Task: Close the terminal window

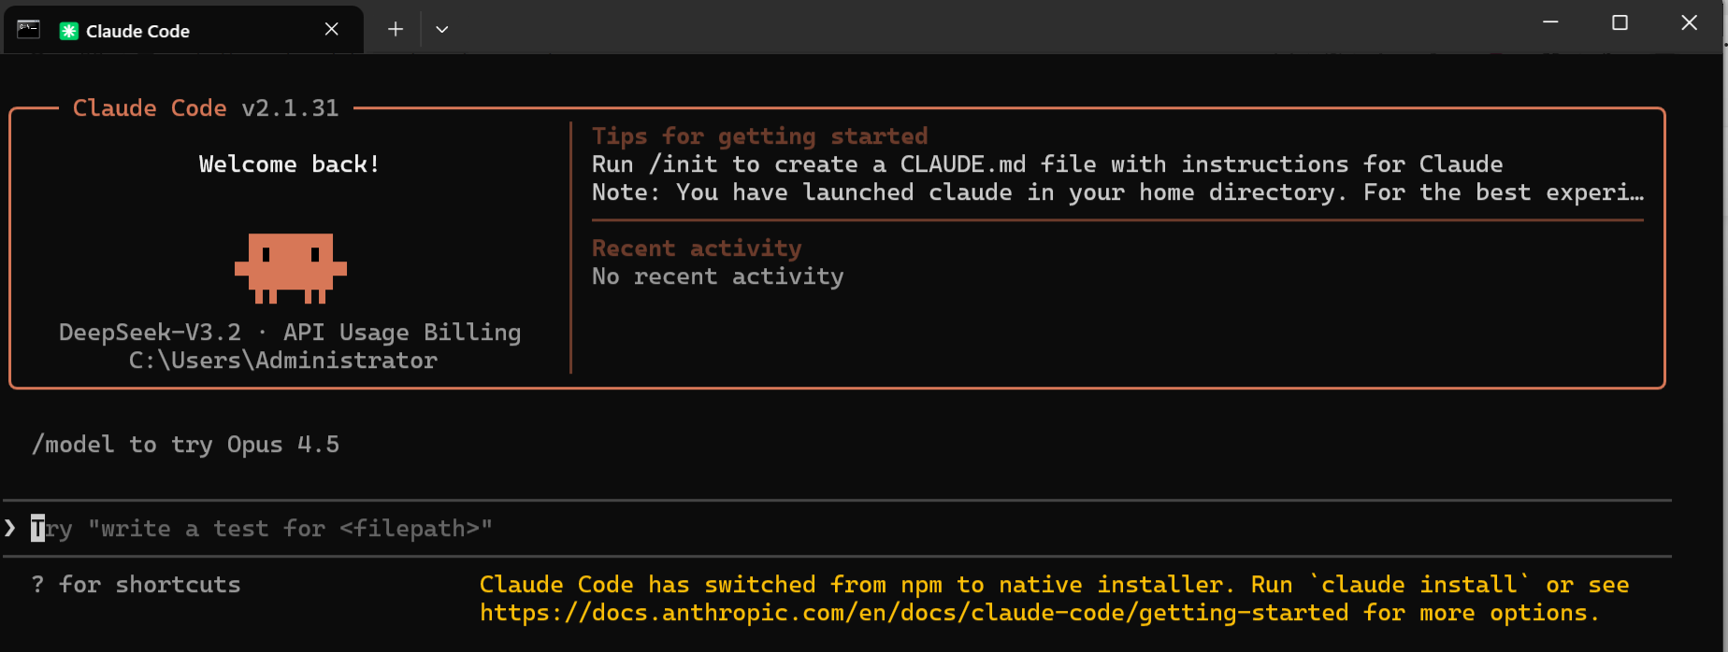Action: [1689, 22]
